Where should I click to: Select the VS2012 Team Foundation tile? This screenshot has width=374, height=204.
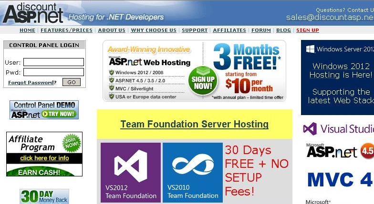(131, 173)
